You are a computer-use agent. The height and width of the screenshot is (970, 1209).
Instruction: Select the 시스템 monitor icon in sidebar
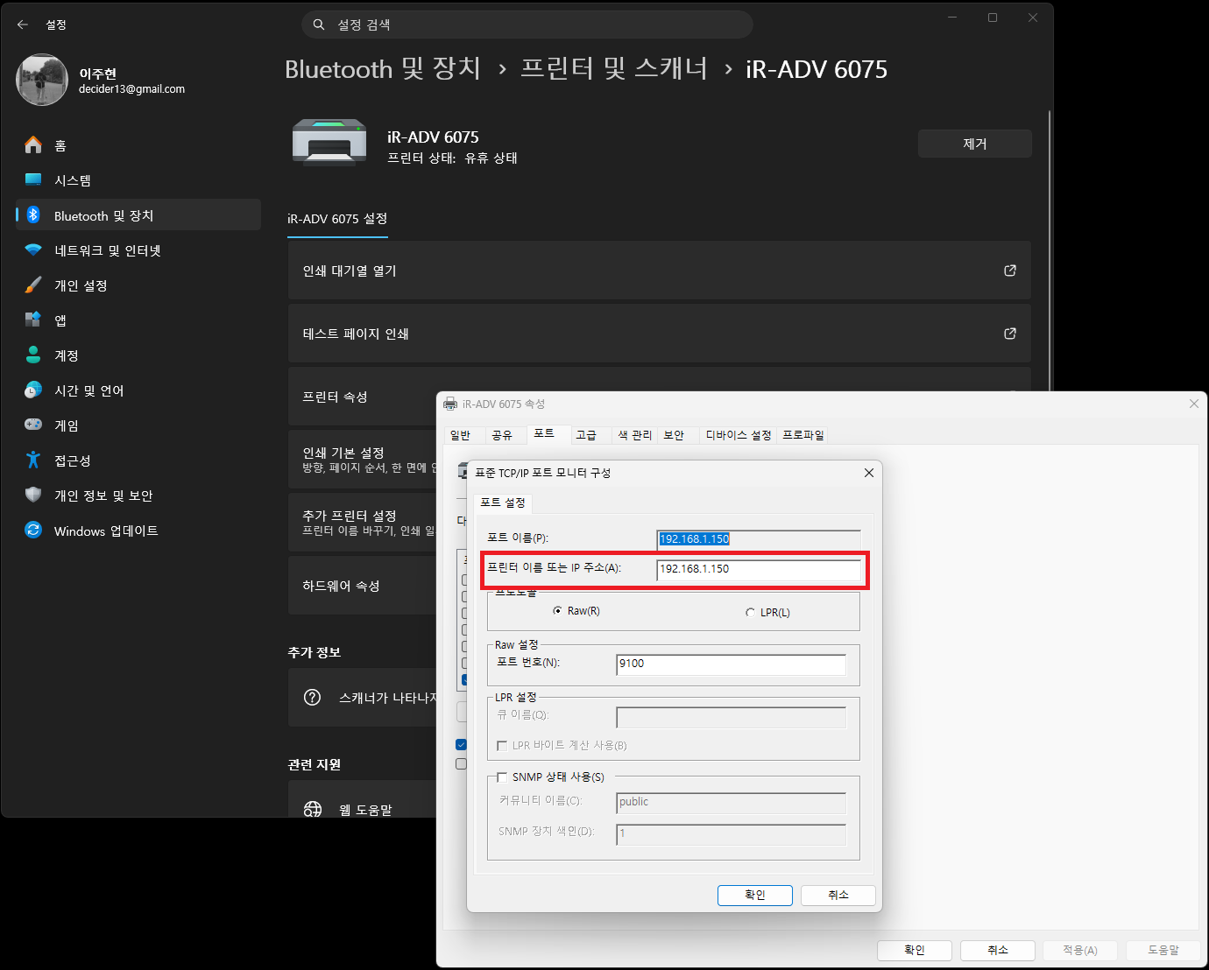[x=33, y=179]
